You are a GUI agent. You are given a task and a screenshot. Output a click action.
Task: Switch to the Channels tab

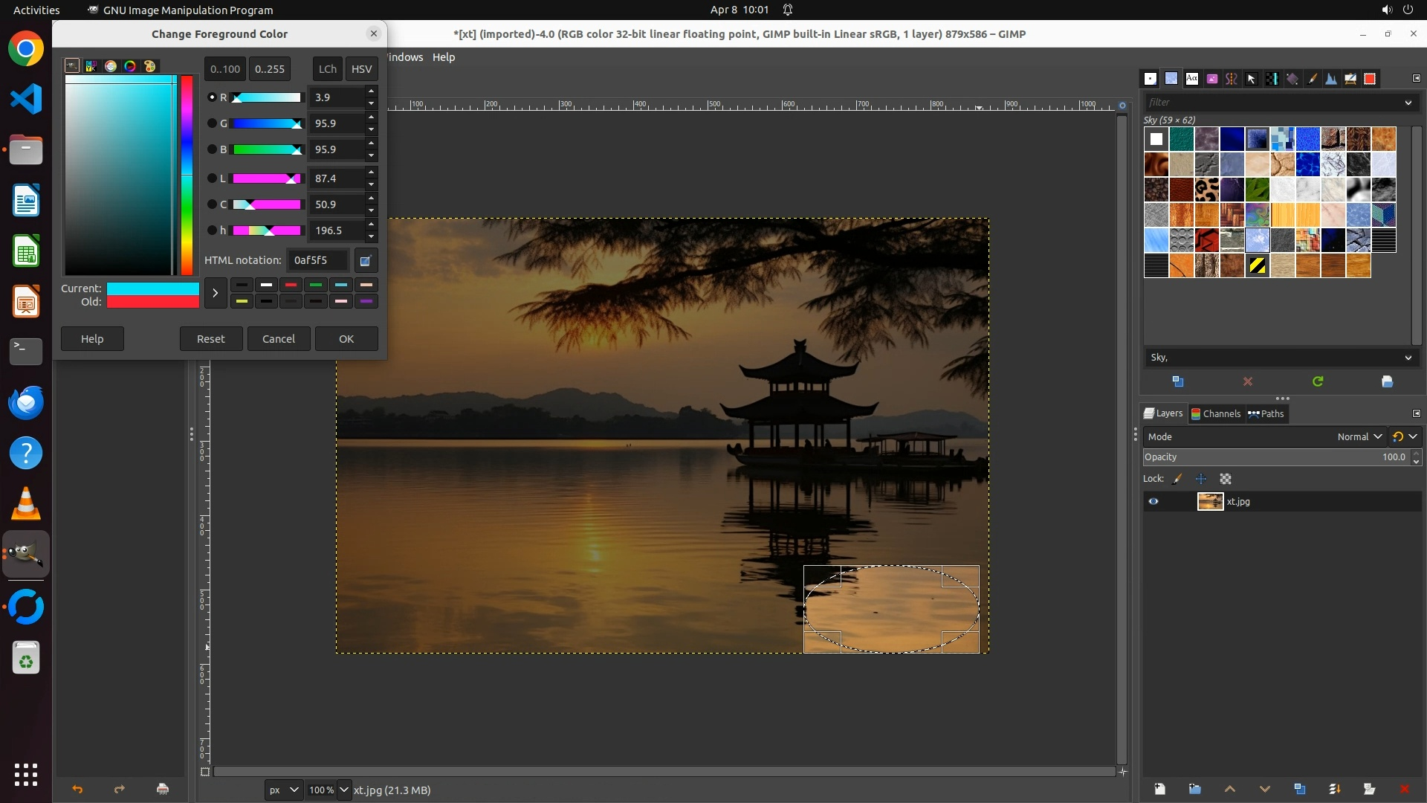pyautogui.click(x=1216, y=414)
